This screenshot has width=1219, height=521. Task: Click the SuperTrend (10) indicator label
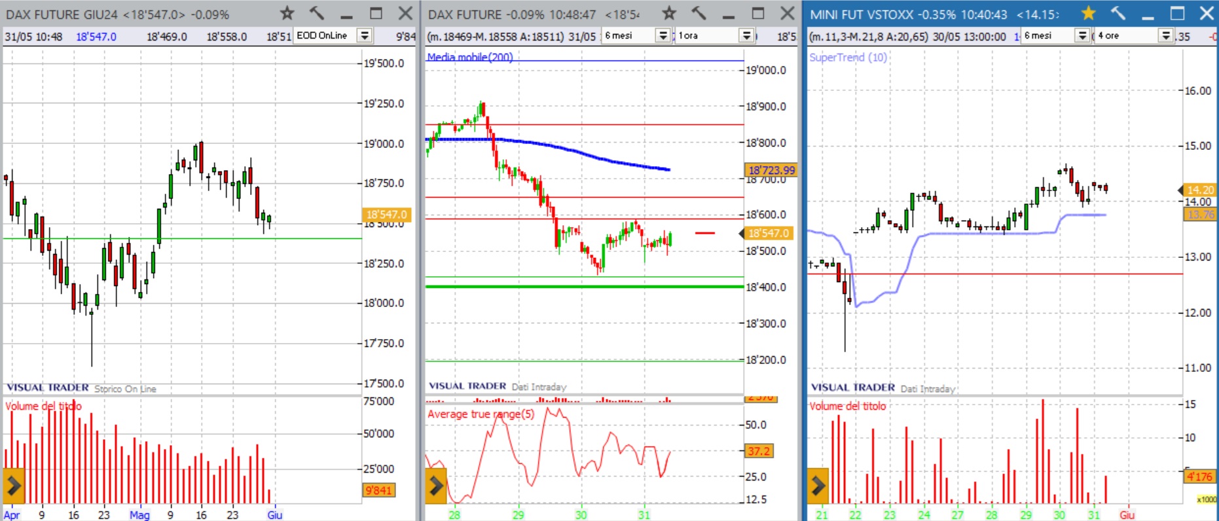(848, 57)
